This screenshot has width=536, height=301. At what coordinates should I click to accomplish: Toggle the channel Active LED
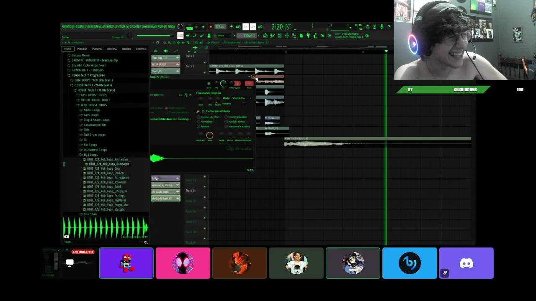[209, 84]
